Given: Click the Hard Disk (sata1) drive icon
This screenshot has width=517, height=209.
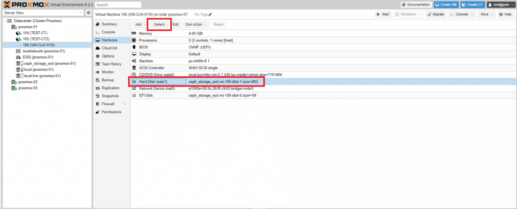Looking at the screenshot, I should (x=134, y=81).
